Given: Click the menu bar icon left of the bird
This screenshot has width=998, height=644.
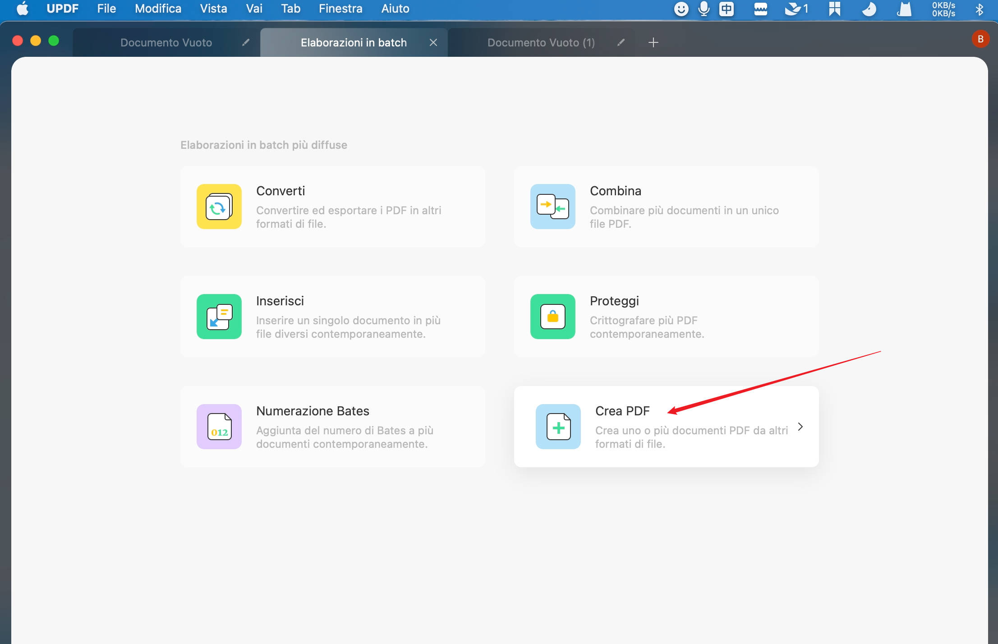Looking at the screenshot, I should point(761,9).
